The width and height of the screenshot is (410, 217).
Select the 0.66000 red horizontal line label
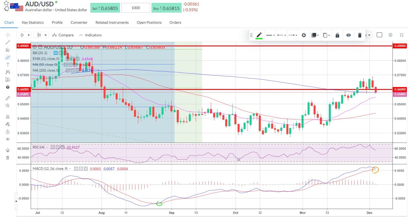pos(399,89)
